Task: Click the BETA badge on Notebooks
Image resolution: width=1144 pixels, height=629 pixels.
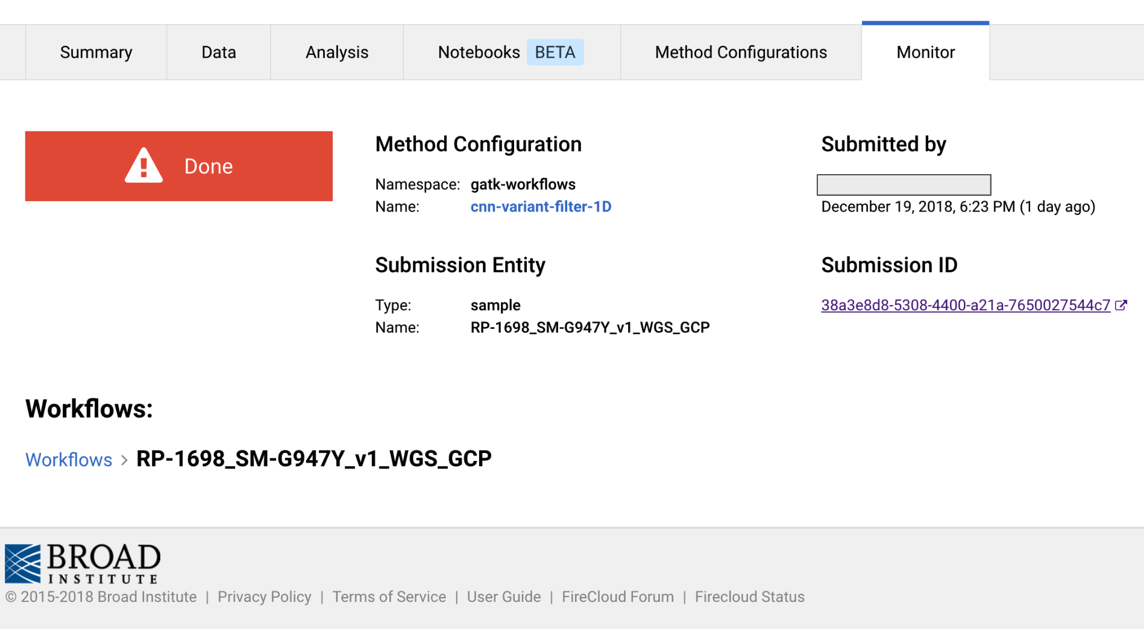Action: tap(555, 52)
